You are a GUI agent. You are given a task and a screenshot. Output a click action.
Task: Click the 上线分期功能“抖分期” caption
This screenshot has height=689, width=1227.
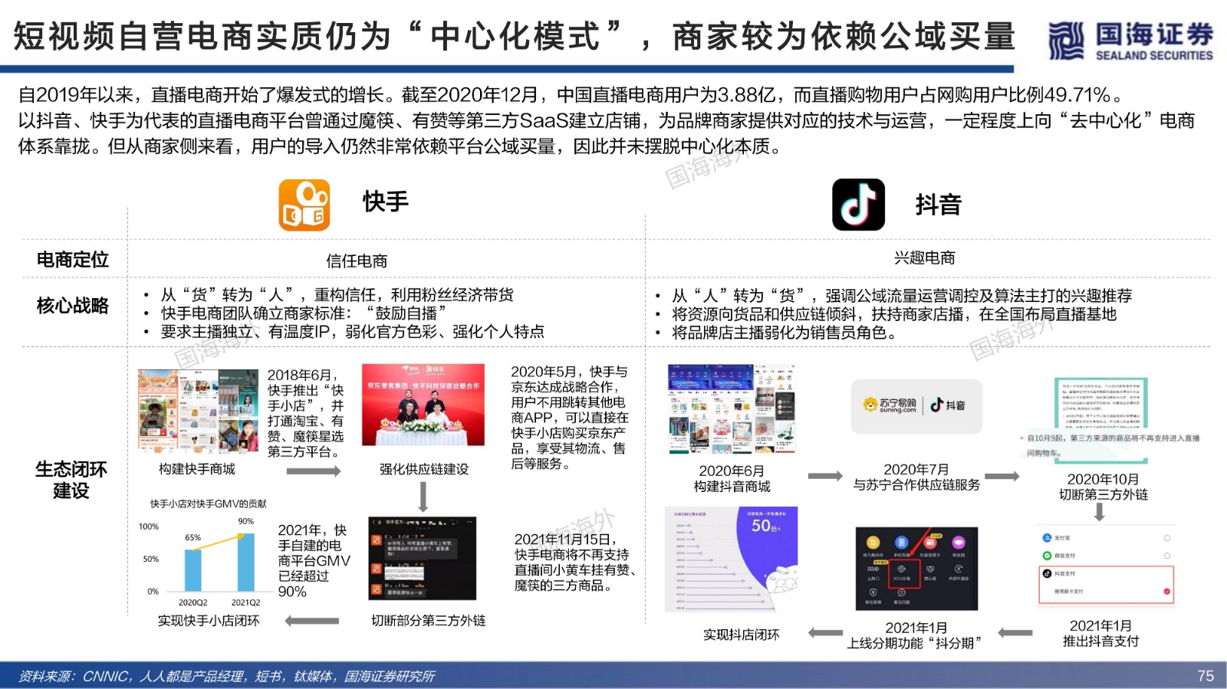click(x=916, y=643)
